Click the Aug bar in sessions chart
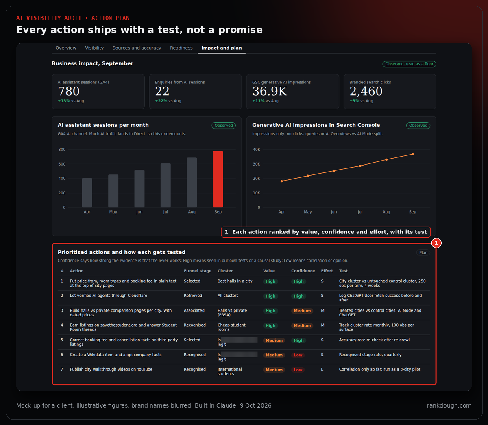Screen dimensions: 488x425 click(x=192, y=183)
